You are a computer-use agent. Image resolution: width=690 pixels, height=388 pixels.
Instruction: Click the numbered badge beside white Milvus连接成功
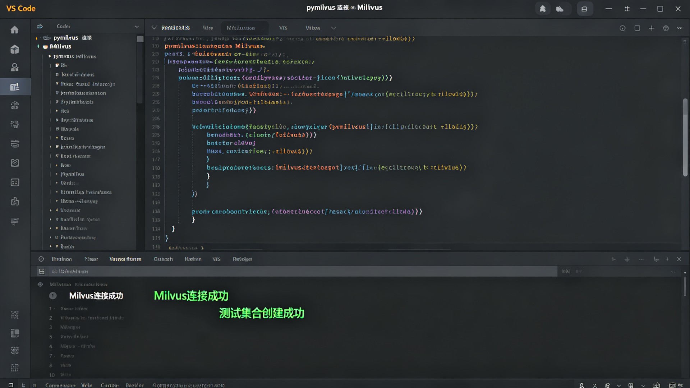[x=53, y=296]
